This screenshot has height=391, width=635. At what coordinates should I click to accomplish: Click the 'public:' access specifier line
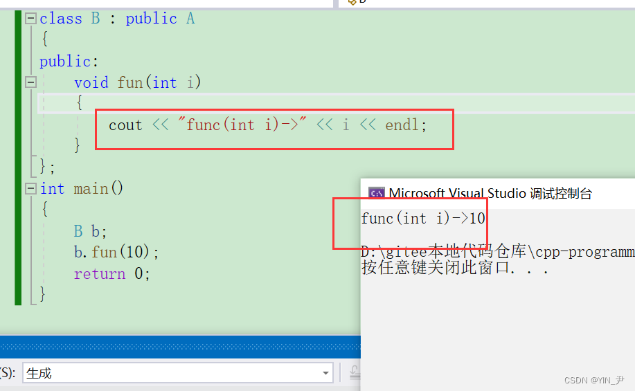coord(69,62)
